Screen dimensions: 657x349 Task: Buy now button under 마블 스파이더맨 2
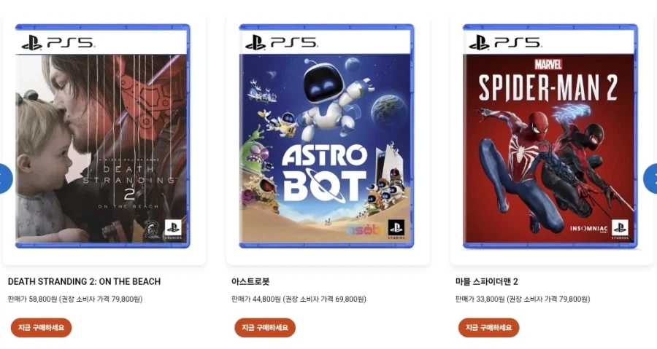(488, 328)
